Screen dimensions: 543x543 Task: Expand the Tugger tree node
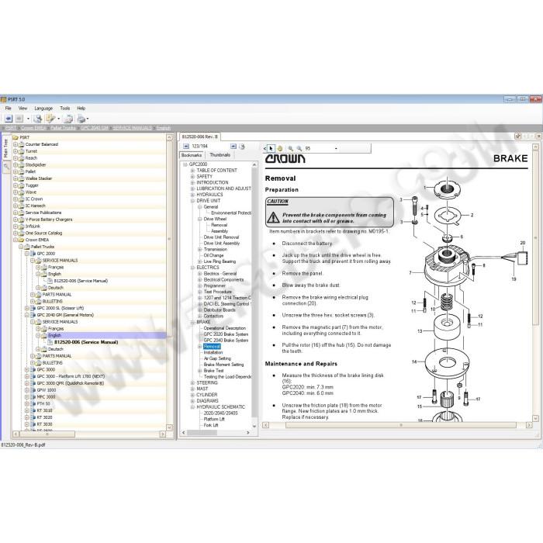[16, 185]
